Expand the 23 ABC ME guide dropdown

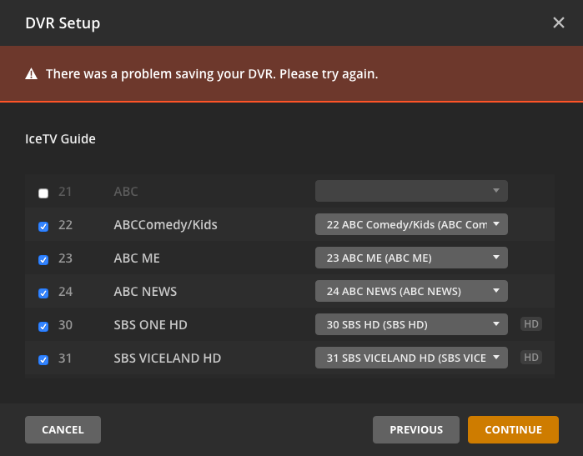411,258
